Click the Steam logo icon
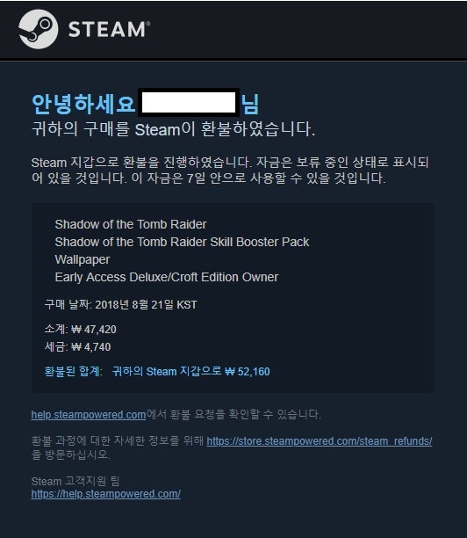Screen dimensions: 467x538 point(39,29)
